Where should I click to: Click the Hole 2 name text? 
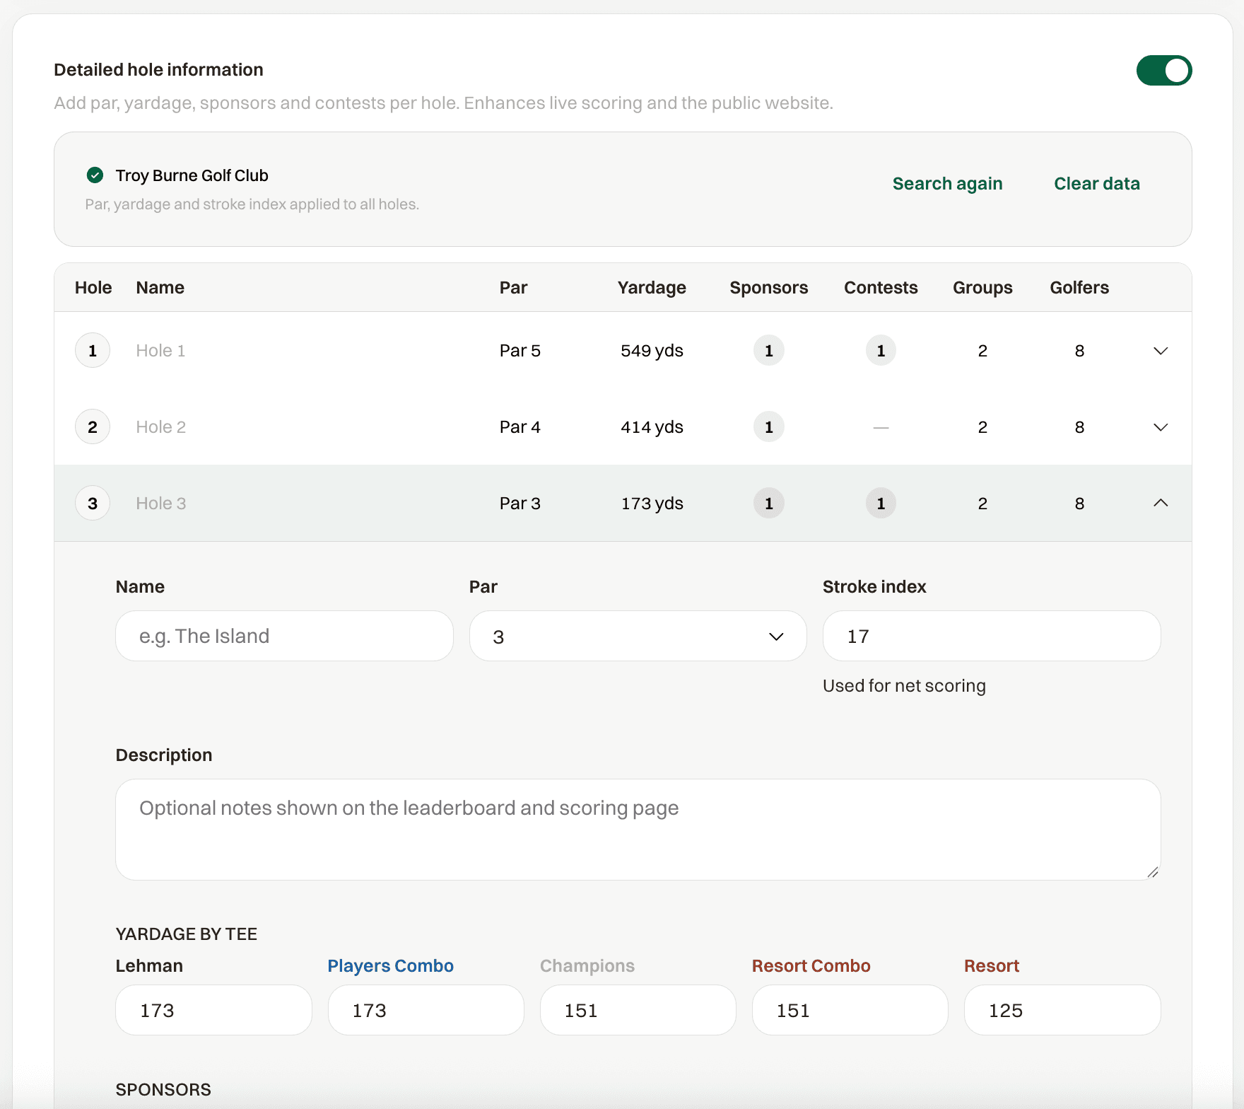click(160, 427)
